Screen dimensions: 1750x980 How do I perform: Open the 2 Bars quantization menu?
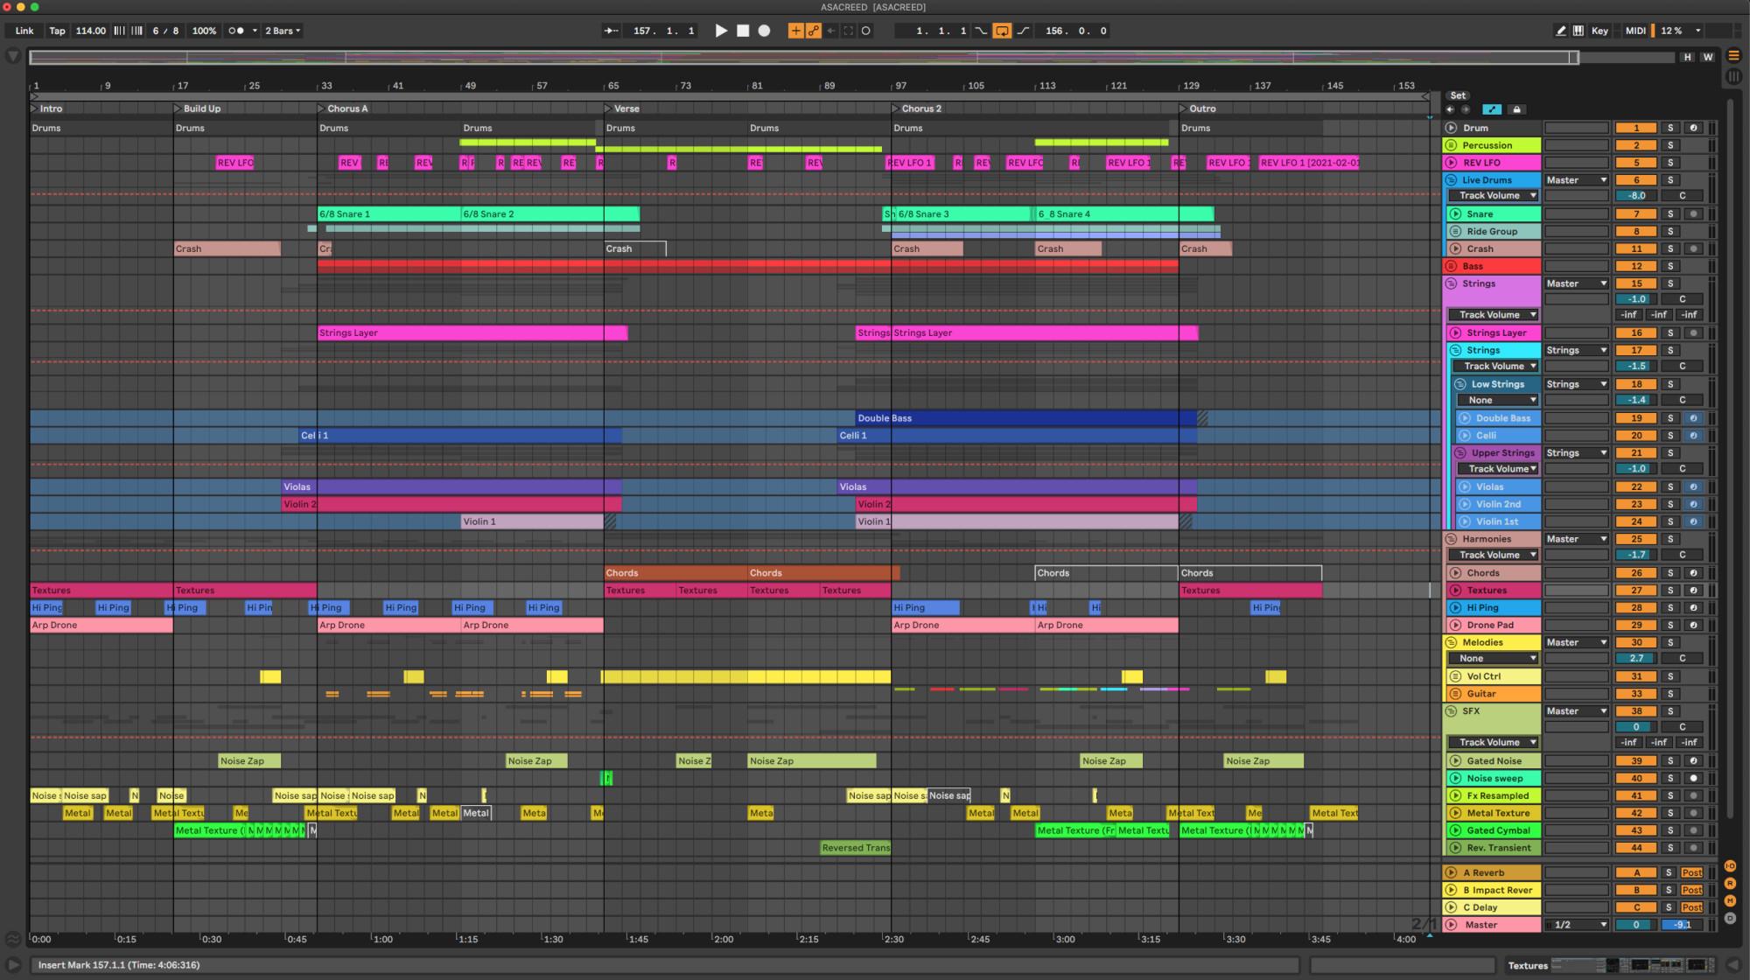(282, 31)
